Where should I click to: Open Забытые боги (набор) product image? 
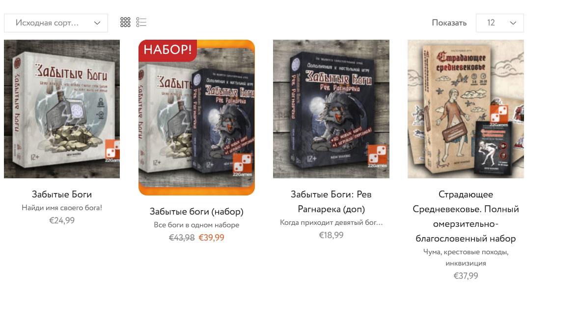196,118
